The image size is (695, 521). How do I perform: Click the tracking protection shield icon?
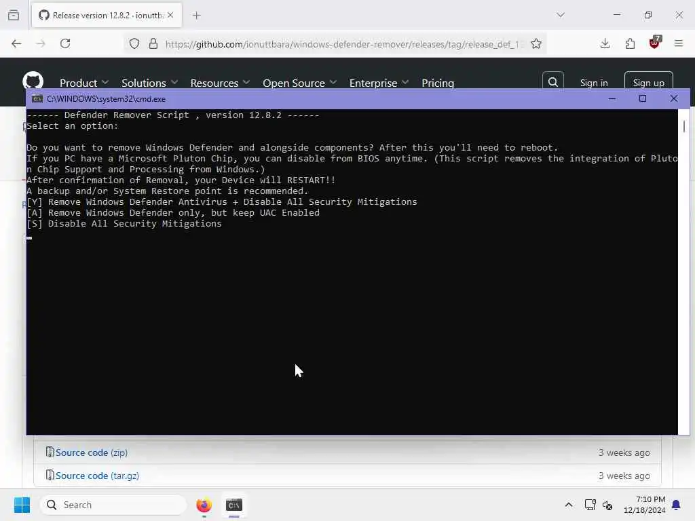[x=134, y=43]
